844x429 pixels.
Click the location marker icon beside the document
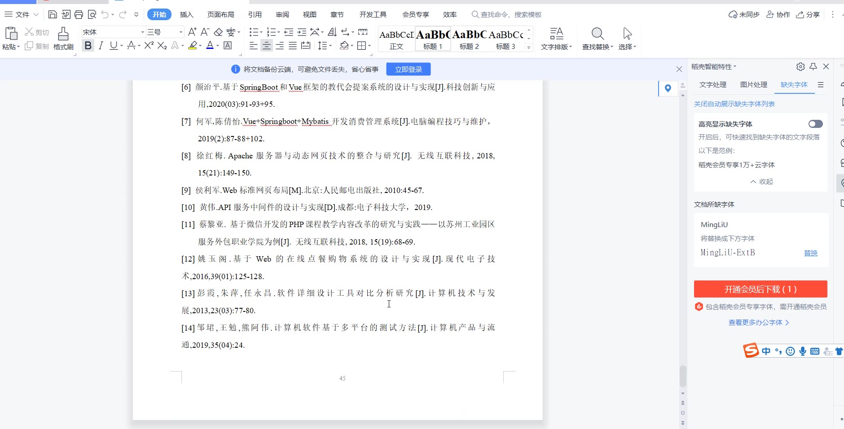coord(668,88)
